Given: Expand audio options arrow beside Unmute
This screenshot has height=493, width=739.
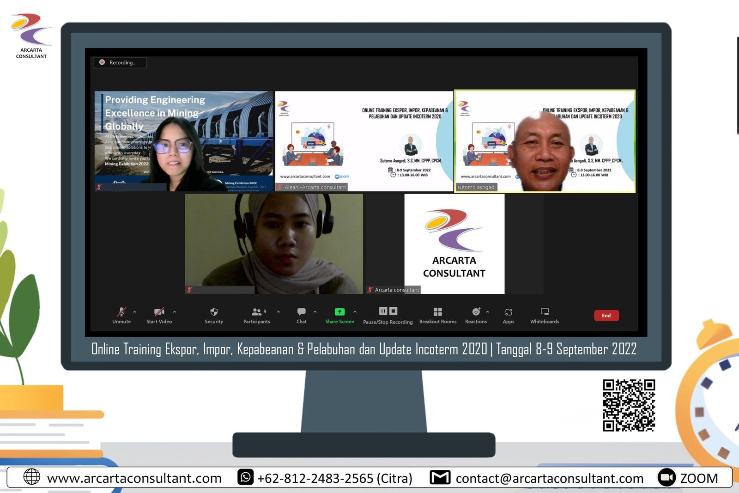Looking at the screenshot, I should click(x=134, y=312).
